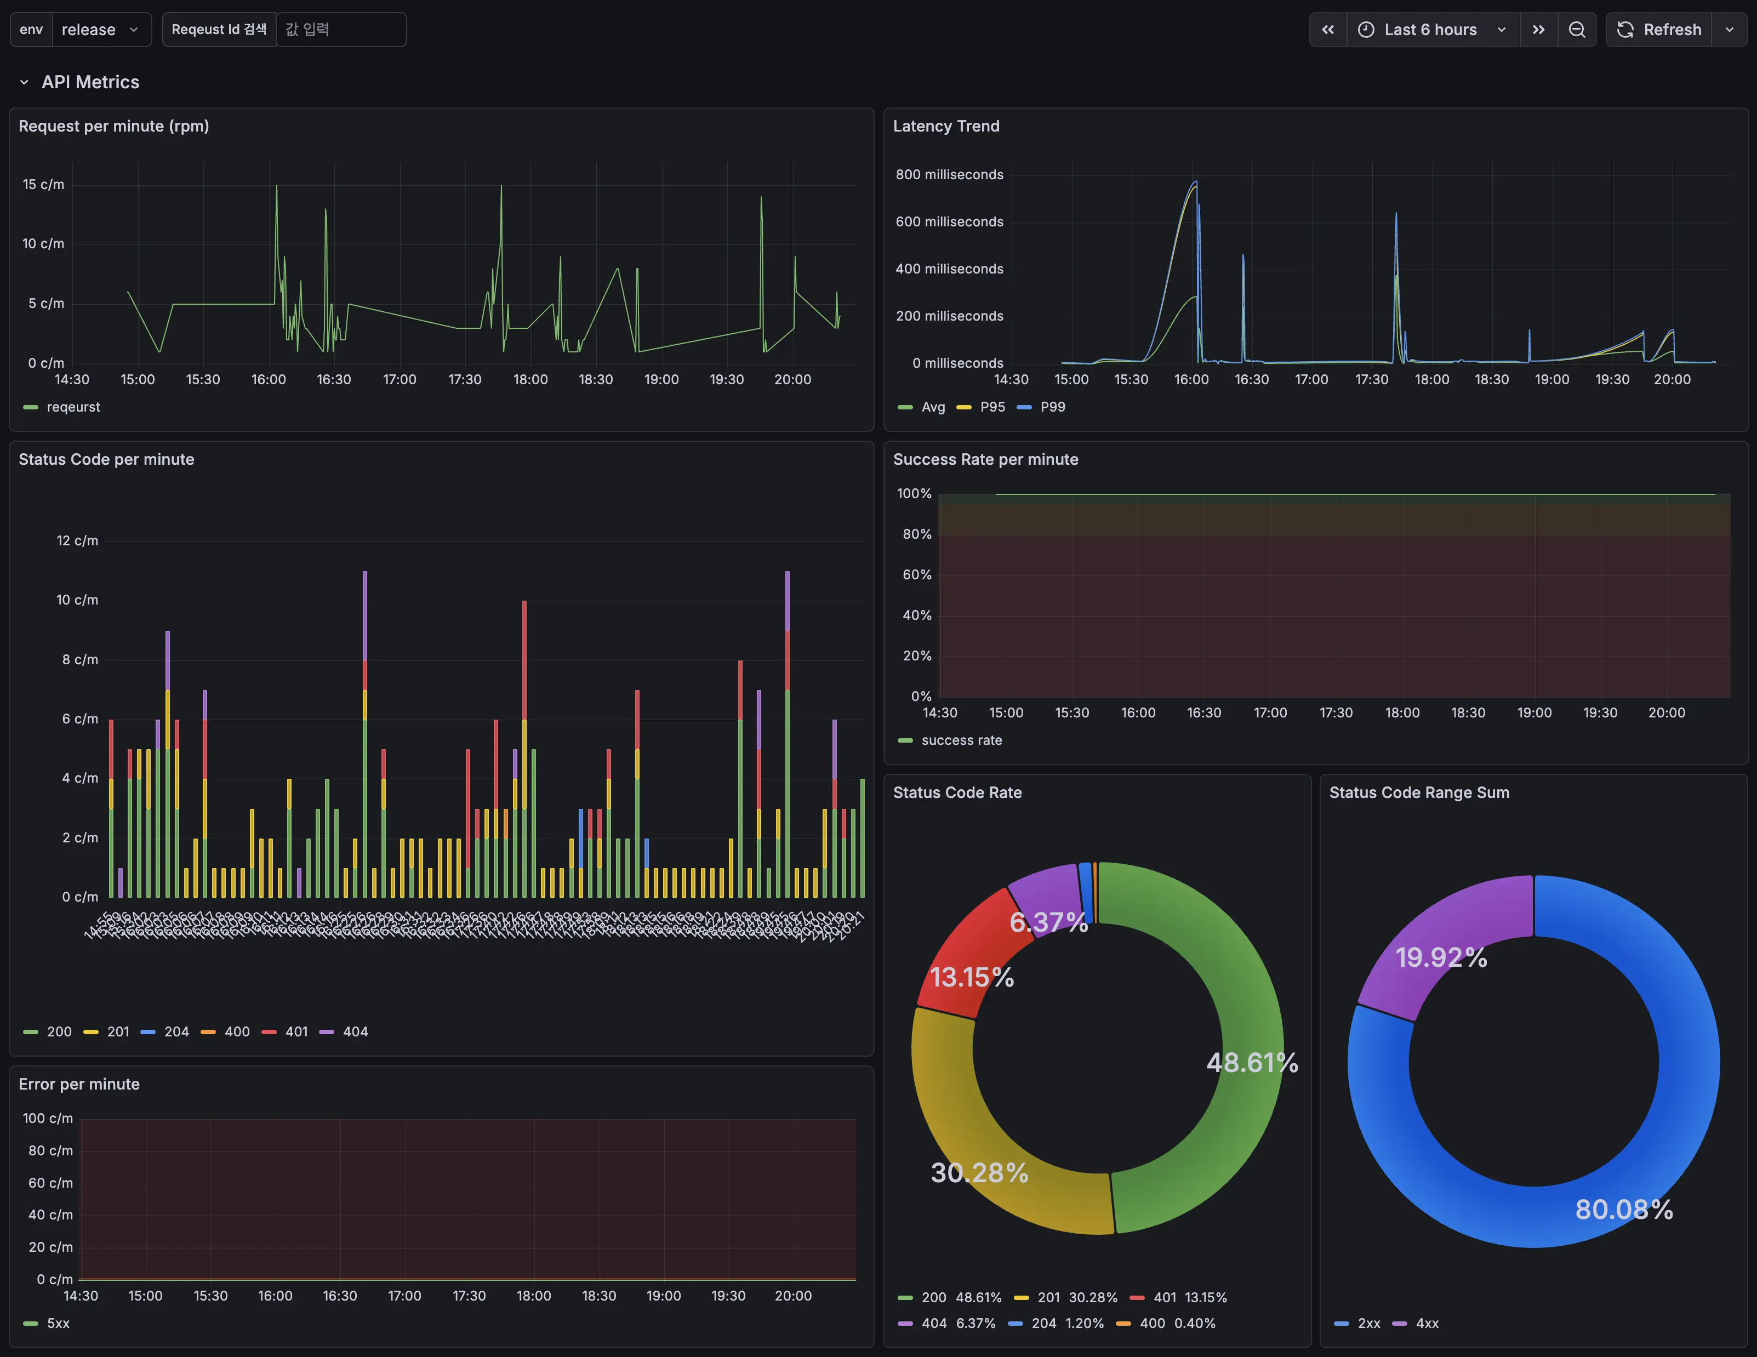Click the zoom out time range icon

(1577, 30)
